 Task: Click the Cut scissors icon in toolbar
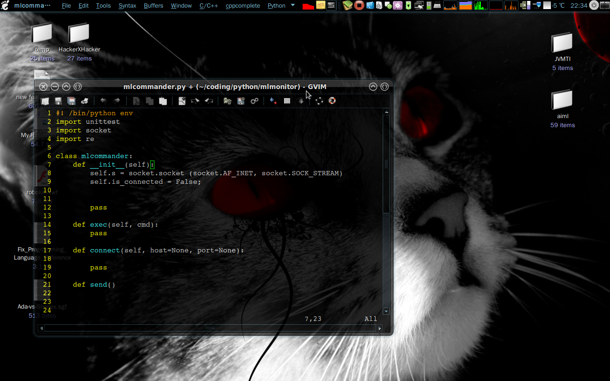[136, 101]
